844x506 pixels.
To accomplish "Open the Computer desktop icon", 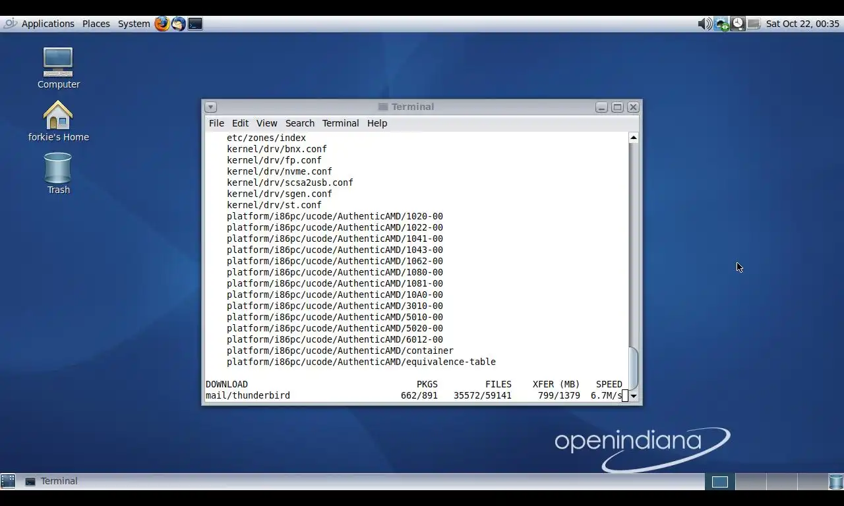I will point(58,68).
